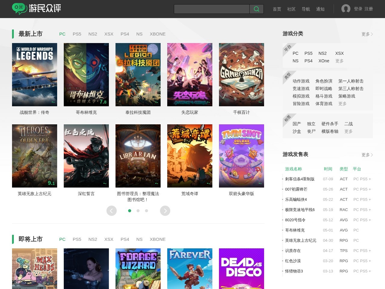Select 硬件杀手 tag
Screen dimensions: 385x289
pyautogui.click(x=330, y=124)
